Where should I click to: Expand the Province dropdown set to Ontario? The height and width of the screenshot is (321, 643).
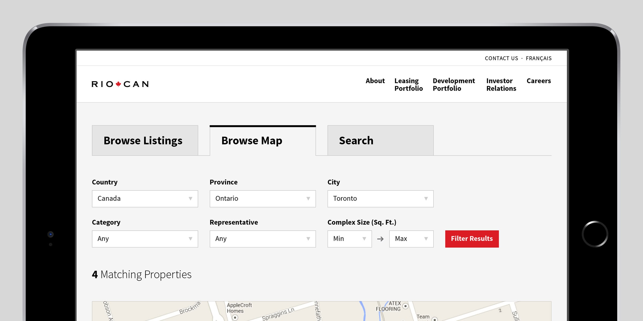click(x=263, y=199)
